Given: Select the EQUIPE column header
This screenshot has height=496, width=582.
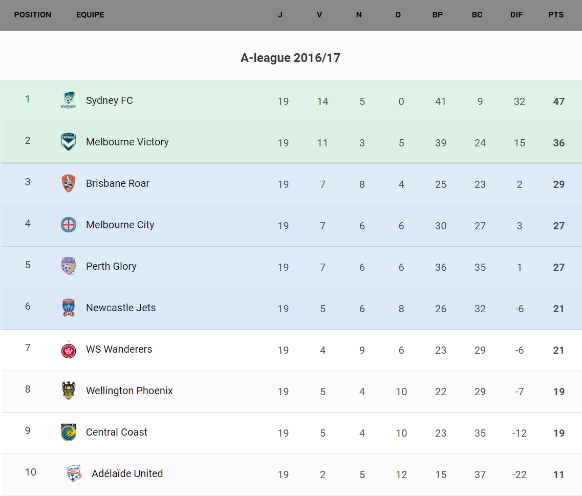Looking at the screenshot, I should [90, 15].
